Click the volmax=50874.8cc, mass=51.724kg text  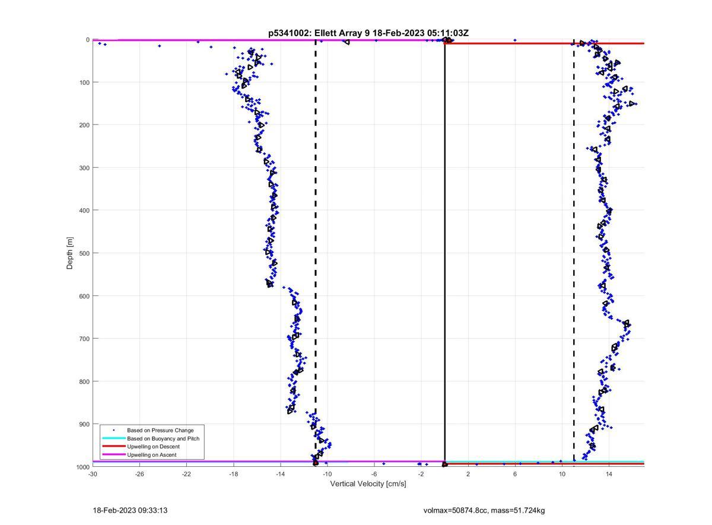484,510
